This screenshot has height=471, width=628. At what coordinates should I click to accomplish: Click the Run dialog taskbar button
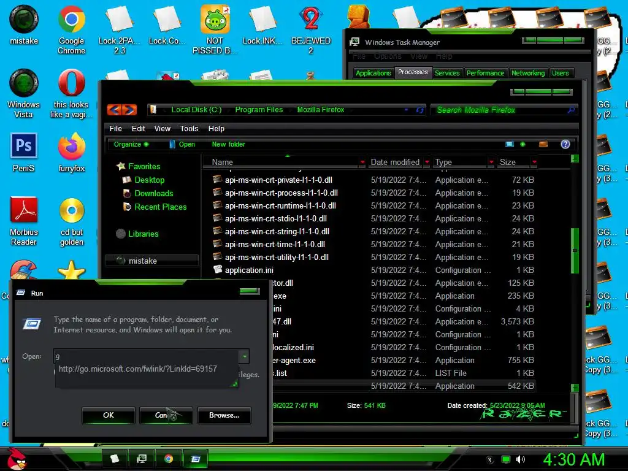pos(196,459)
